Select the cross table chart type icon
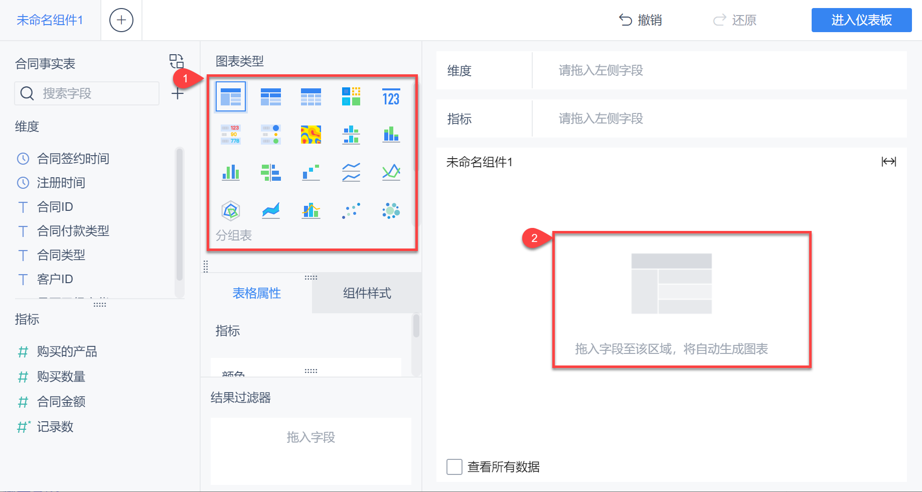This screenshot has width=922, height=492. click(271, 96)
